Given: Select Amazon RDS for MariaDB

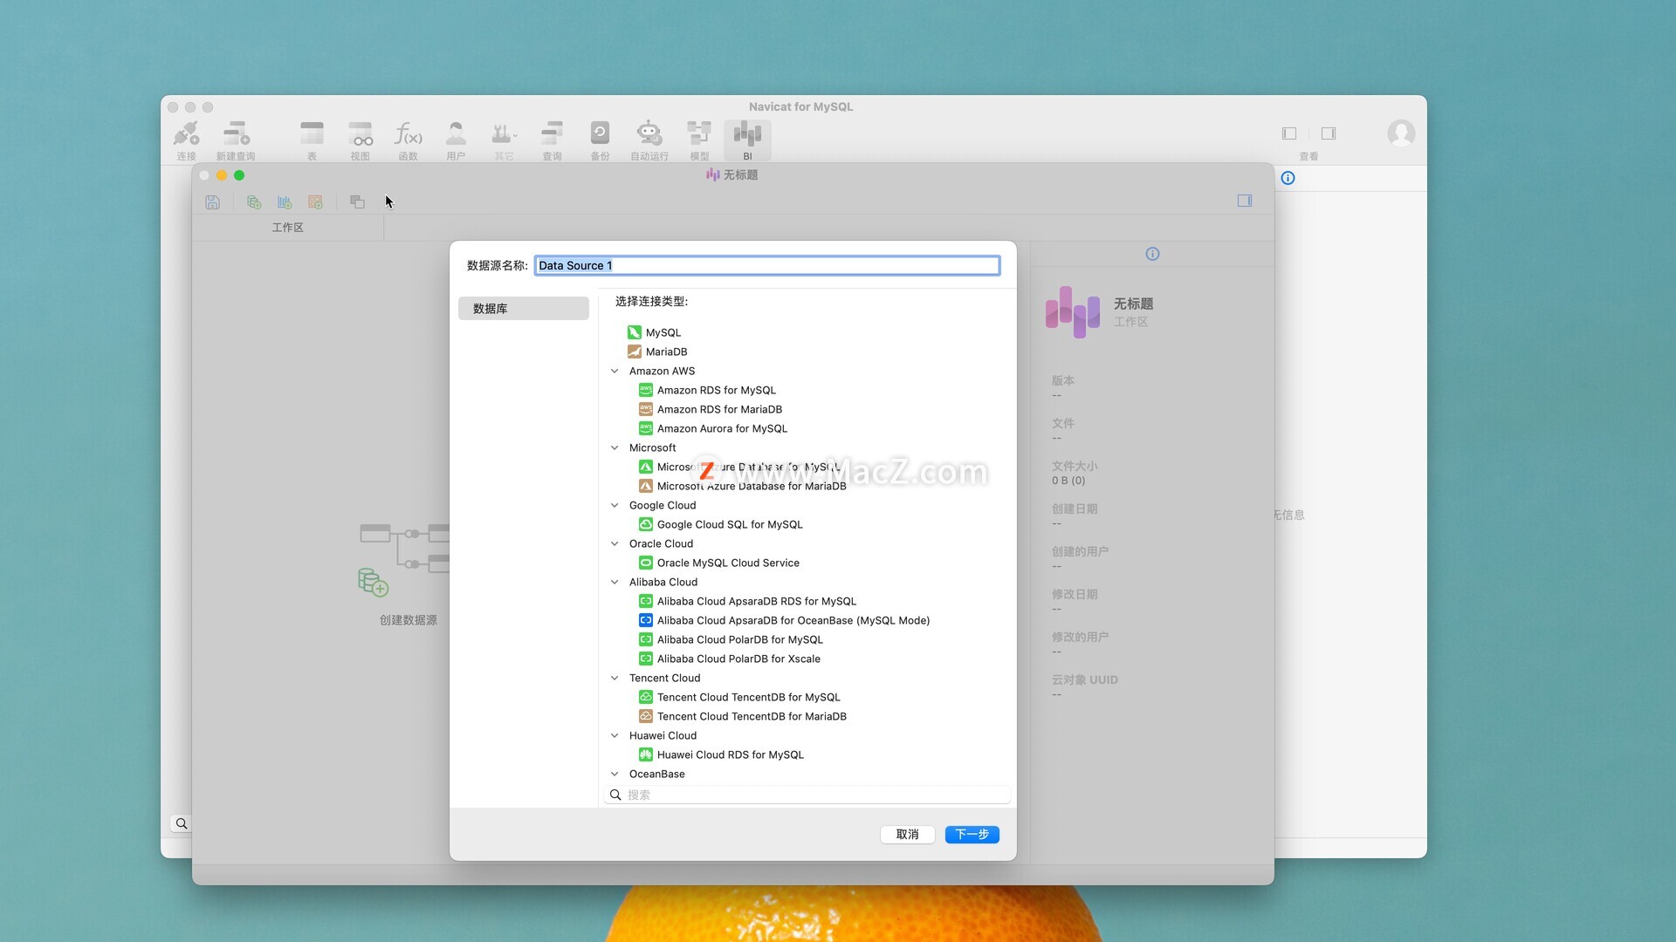Looking at the screenshot, I should pos(711,409).
